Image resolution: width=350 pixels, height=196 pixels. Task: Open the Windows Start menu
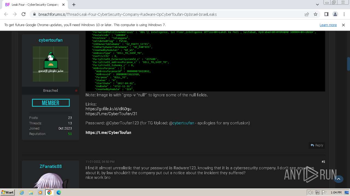tap(8, 192)
